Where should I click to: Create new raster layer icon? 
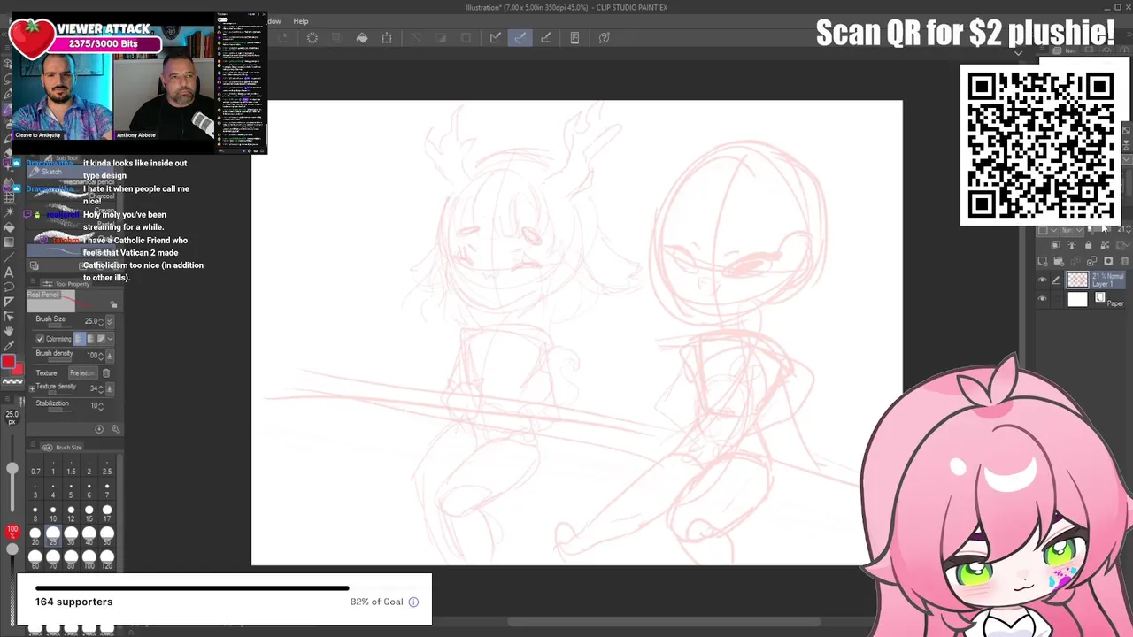click(1042, 261)
